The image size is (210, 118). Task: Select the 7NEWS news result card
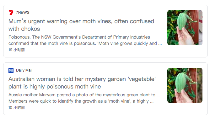105,31
